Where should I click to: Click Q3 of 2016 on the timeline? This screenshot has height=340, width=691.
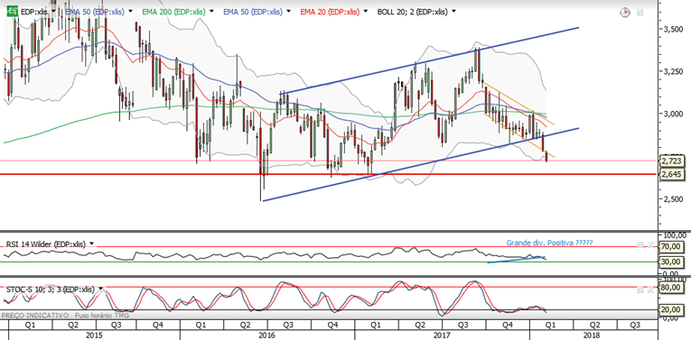coord(289,326)
